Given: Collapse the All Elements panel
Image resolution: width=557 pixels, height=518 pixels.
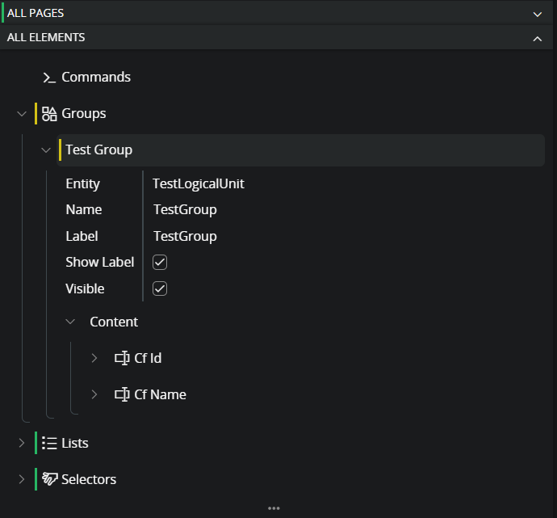Looking at the screenshot, I should tap(538, 38).
